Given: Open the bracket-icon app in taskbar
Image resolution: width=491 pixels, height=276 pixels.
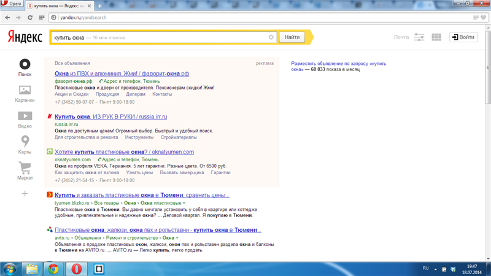Looking at the screenshot, I should coord(99,269).
